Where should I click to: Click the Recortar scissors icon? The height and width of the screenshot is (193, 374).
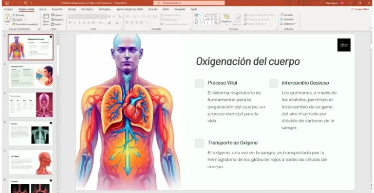[13, 15]
